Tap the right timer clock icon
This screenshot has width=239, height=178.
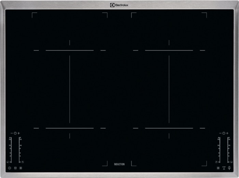pos(224,133)
